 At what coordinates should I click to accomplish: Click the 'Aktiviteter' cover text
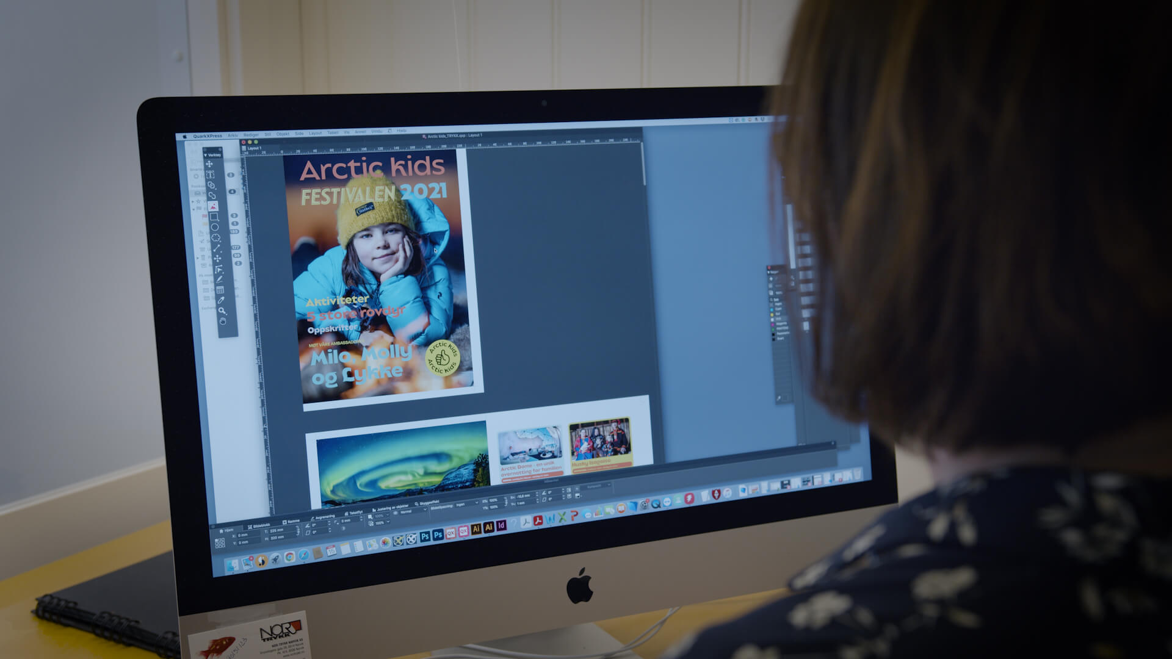pyautogui.click(x=337, y=301)
